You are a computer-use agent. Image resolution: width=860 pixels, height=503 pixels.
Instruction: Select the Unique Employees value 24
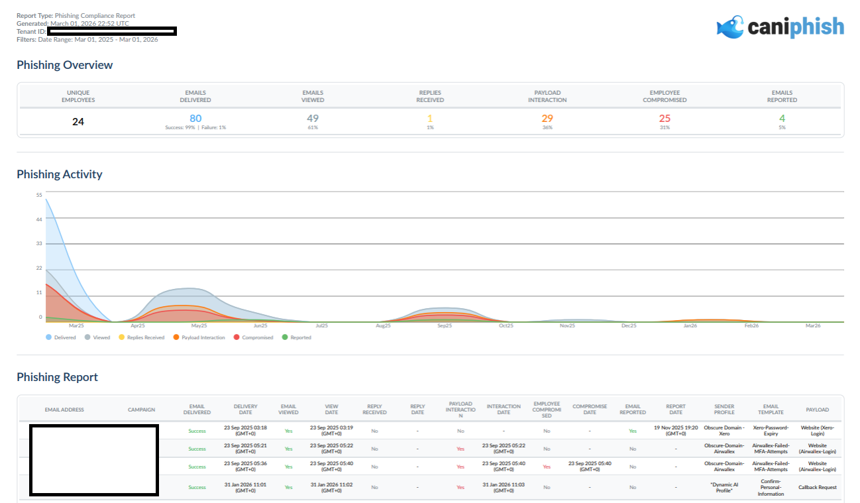tap(78, 122)
